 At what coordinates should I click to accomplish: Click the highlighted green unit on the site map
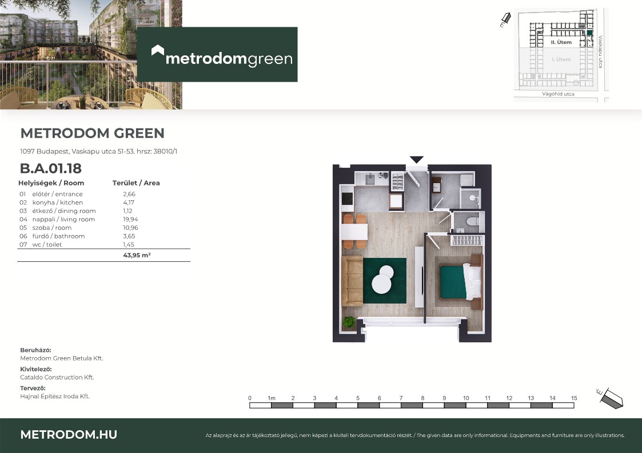pos(589,33)
